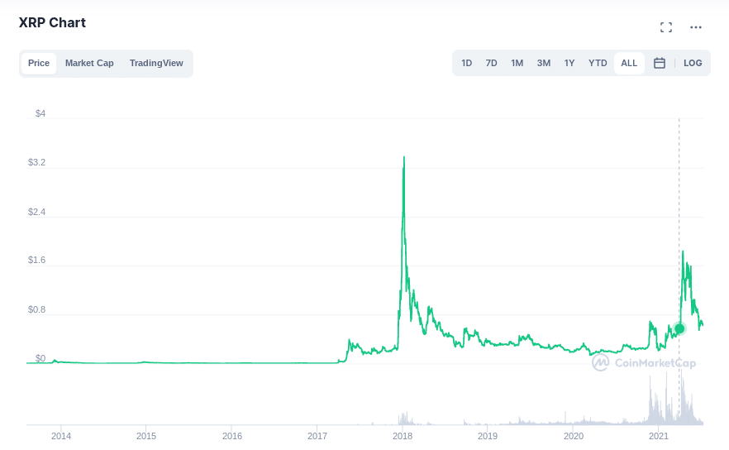Select the 7D time range

pos(491,63)
